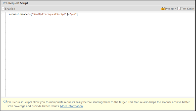The width and height of the screenshot is (196, 111).
Task: Click the "SentByPrerequestScript" string in code
Action: (x=49, y=14)
